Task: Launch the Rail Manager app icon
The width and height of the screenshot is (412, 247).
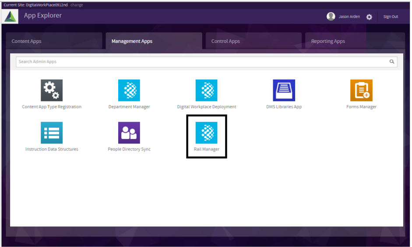Action: [206, 132]
